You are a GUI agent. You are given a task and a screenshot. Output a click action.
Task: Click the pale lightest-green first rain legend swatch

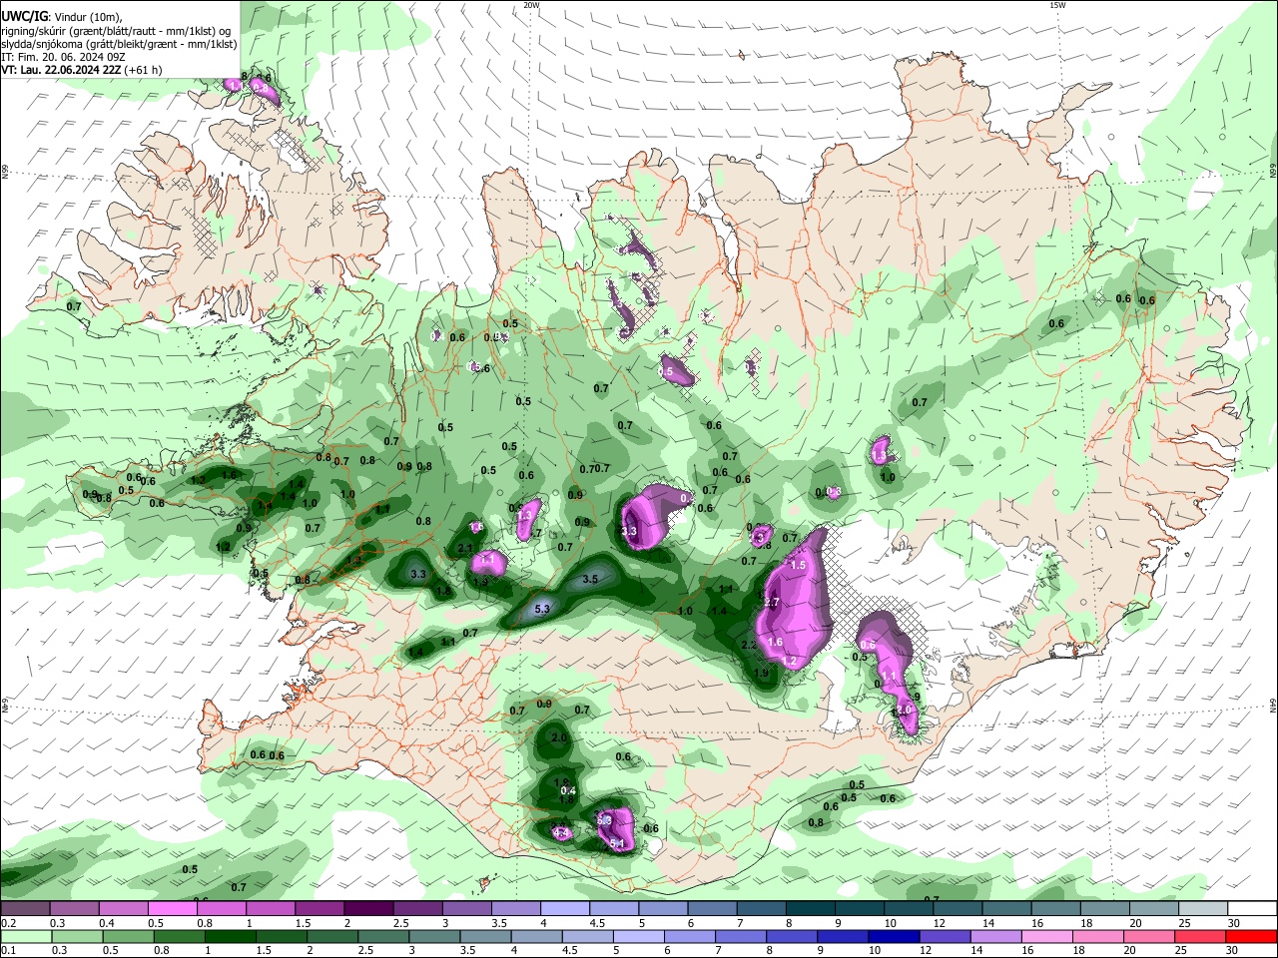[x=25, y=936]
